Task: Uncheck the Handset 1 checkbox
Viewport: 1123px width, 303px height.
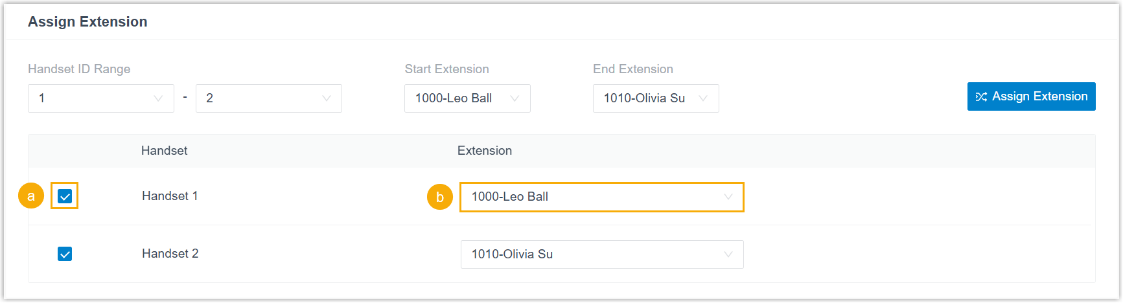Action: [65, 196]
